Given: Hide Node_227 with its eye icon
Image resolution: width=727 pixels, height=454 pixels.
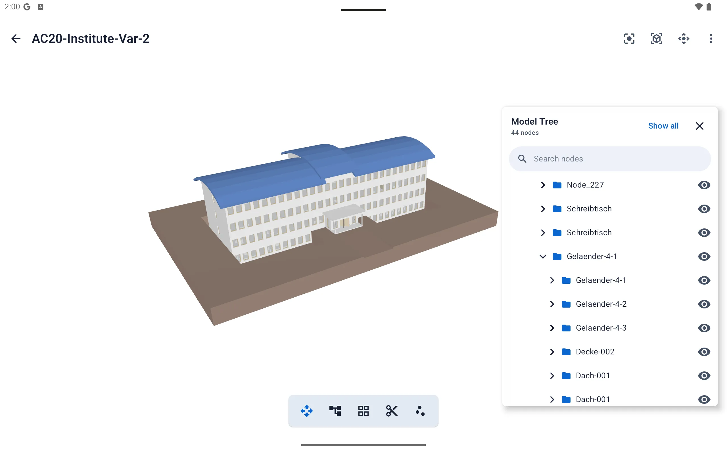Looking at the screenshot, I should (x=704, y=185).
